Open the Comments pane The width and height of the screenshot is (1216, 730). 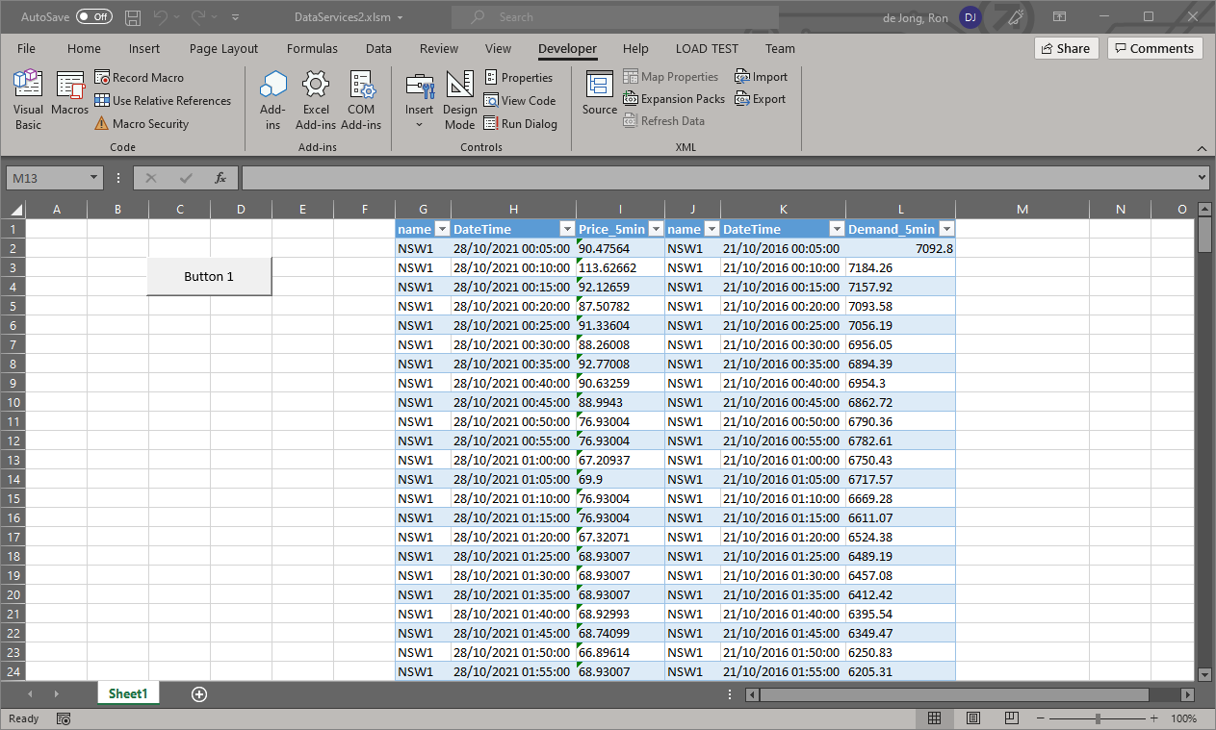(1155, 48)
